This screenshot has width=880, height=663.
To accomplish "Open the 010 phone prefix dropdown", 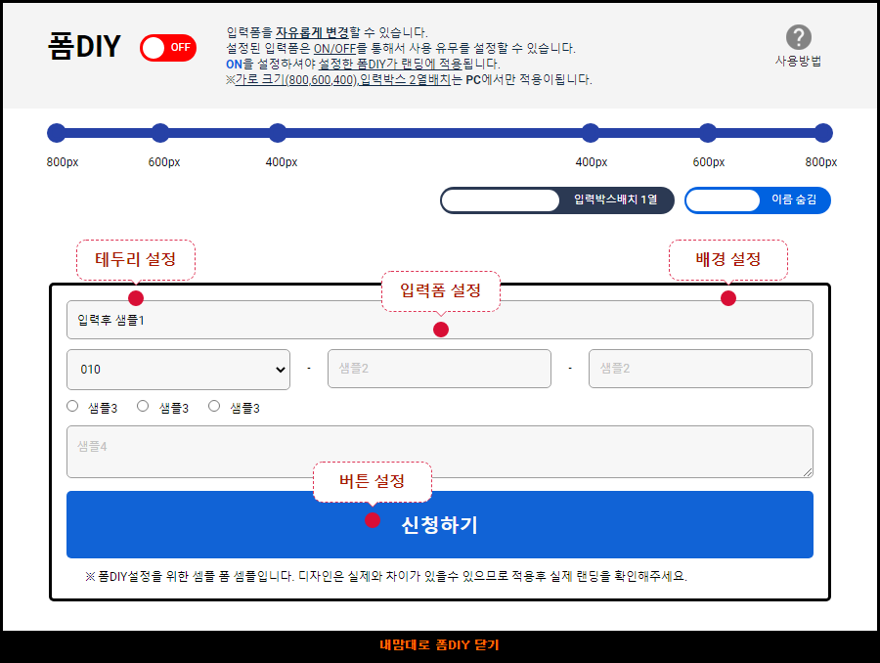I will tap(178, 370).
